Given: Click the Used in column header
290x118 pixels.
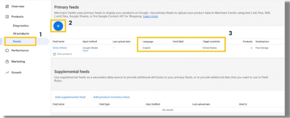Looking at the screenshot, I should pos(243,104).
